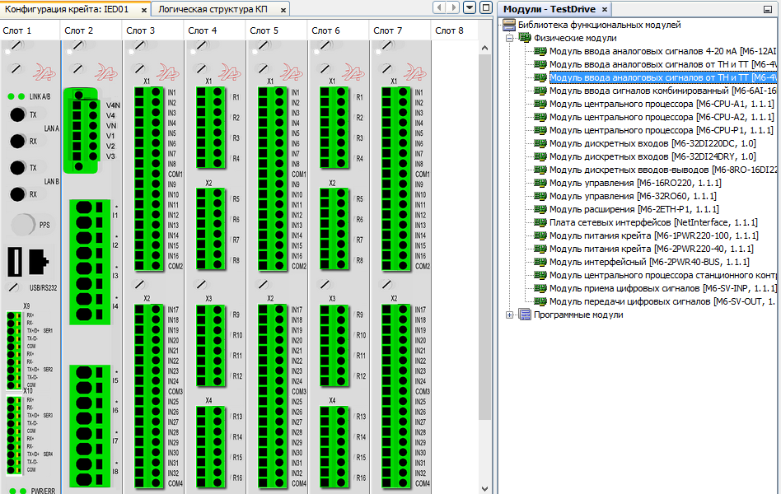
Task: Close the Модули - TestDrive panel tab
Action: 604,9
